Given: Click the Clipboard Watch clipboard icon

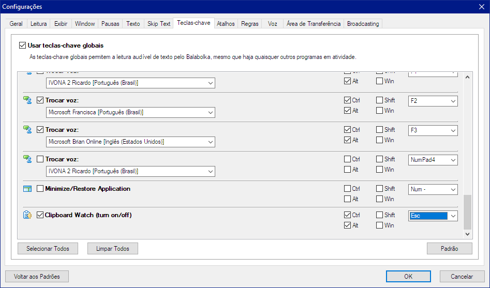Looking at the screenshot, I should click(28, 215).
